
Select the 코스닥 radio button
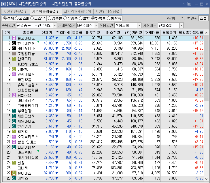(x=32, y=18)
